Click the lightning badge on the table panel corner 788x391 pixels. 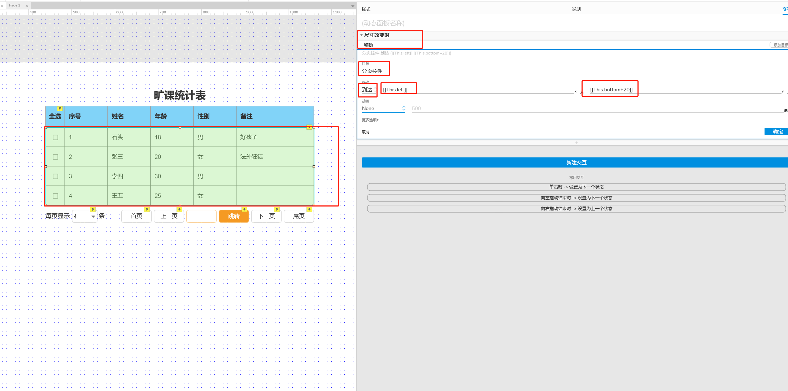tap(309, 127)
